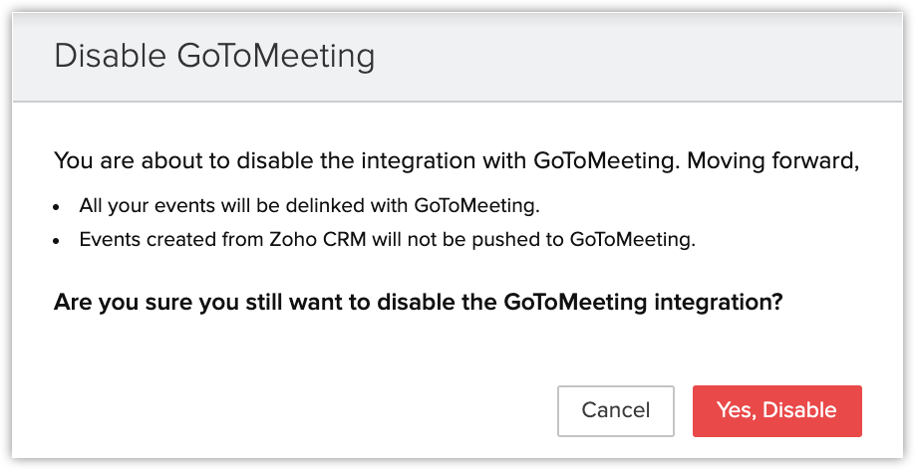
Task: Click GoToMeeting ending the second bullet
Action: click(x=632, y=239)
